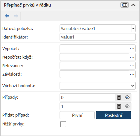
Task: Toggle visibility eye for case 1
Action: tap(127, 106)
